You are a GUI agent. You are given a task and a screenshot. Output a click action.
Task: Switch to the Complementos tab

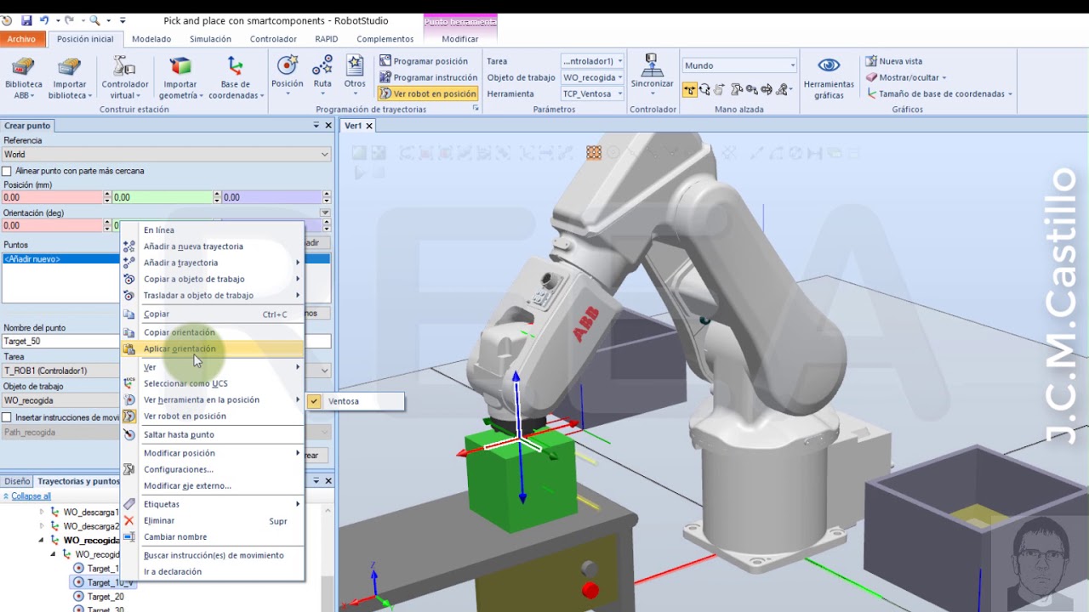click(385, 39)
